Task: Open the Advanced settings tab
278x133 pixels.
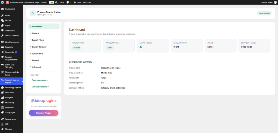Action: click(x=44, y=67)
